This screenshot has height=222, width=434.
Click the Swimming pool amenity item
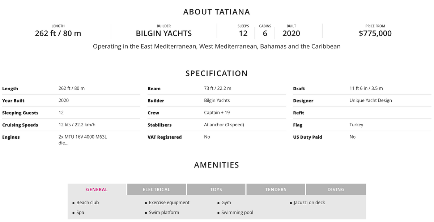237,212
